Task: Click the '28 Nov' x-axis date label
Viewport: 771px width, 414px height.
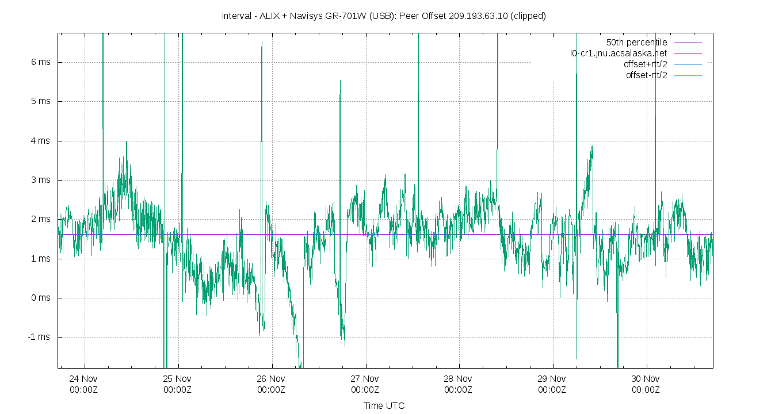Action: click(459, 379)
